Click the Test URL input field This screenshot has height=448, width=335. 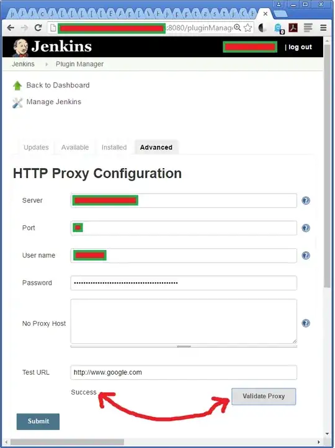[184, 372]
